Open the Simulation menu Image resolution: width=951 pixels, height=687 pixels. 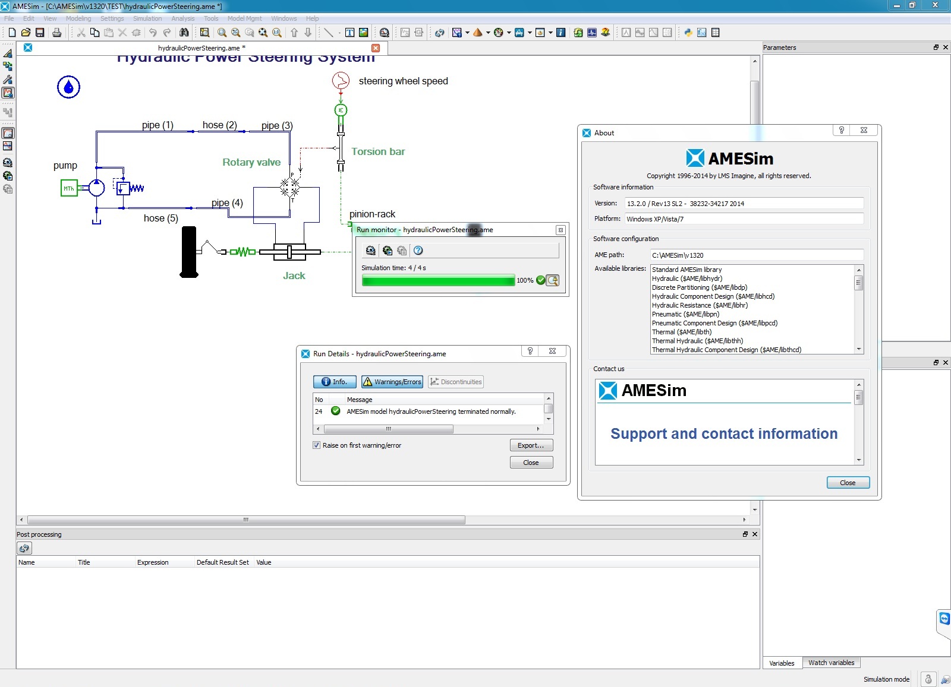coord(147,18)
